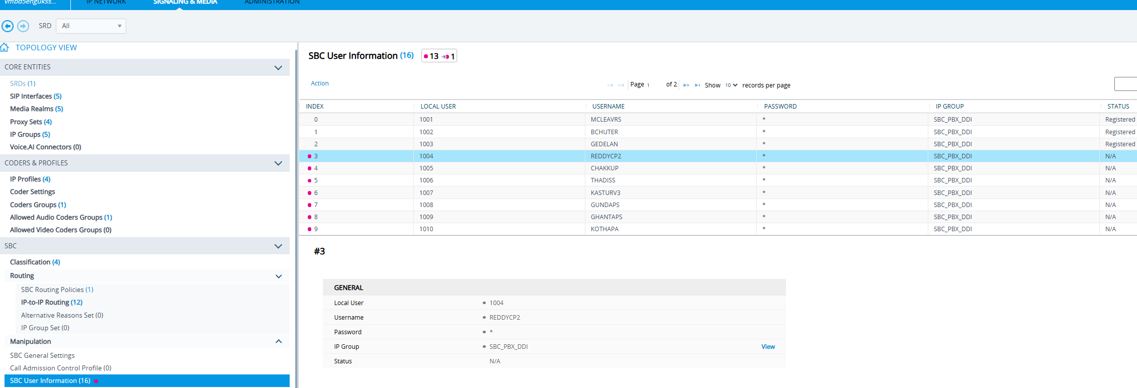
Task: Collapse the Routing subsection chevron
Action: tap(279, 276)
